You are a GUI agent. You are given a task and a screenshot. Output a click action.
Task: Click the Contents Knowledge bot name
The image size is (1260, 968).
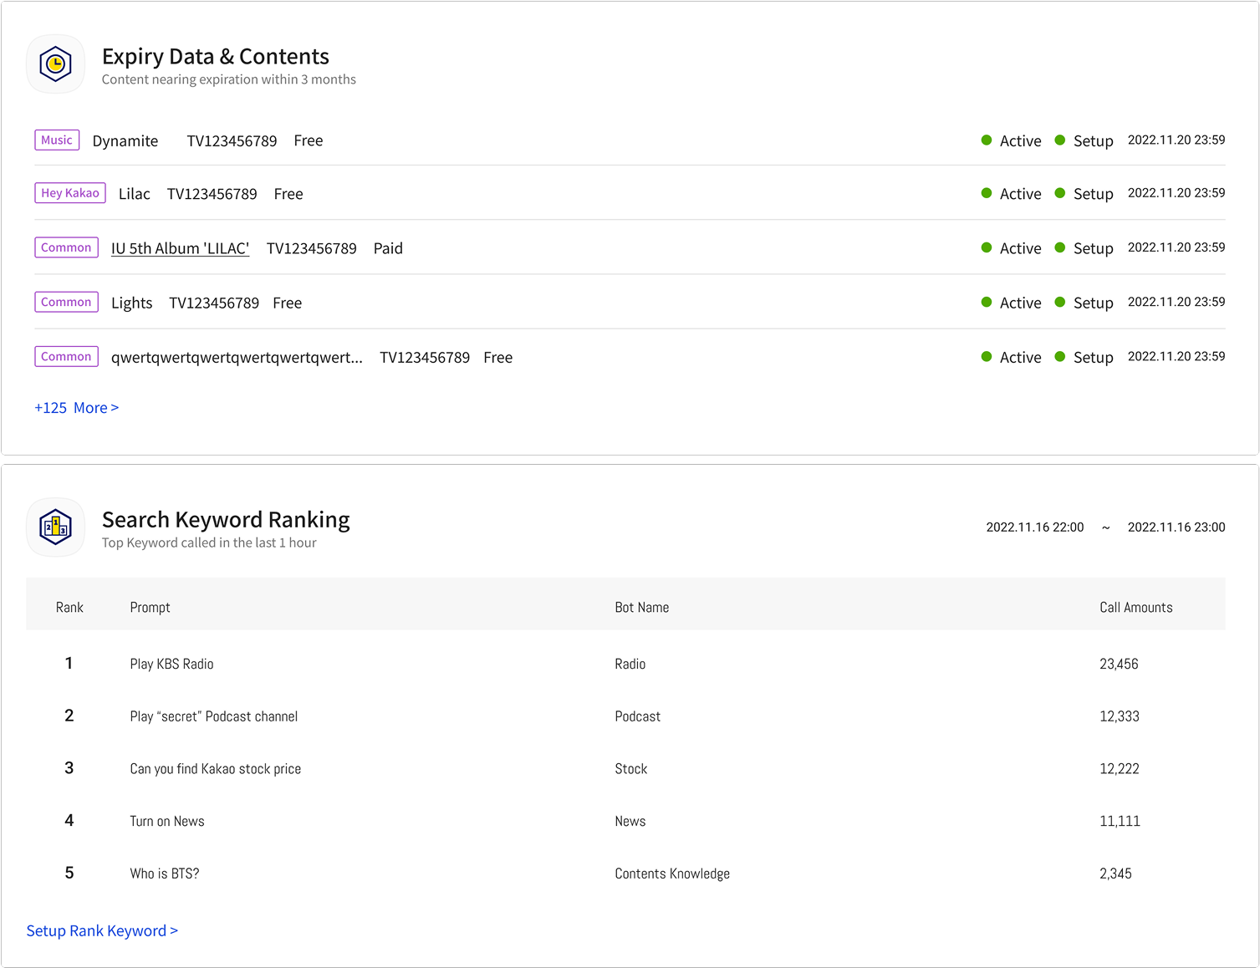[x=672, y=874]
